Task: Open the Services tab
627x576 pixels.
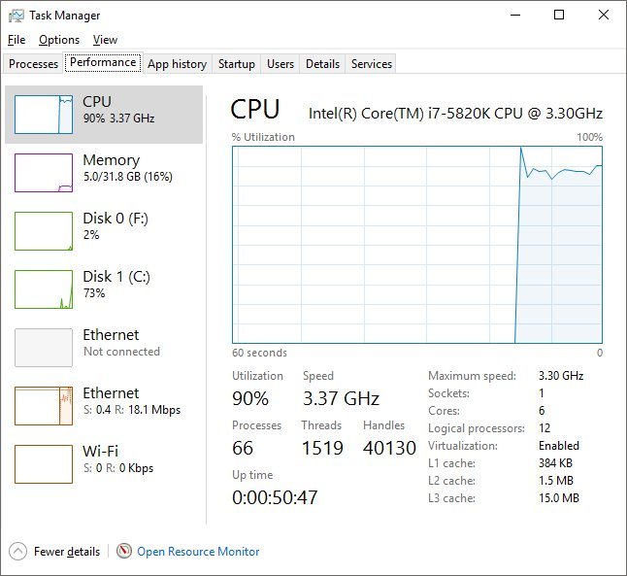Action: 372,64
